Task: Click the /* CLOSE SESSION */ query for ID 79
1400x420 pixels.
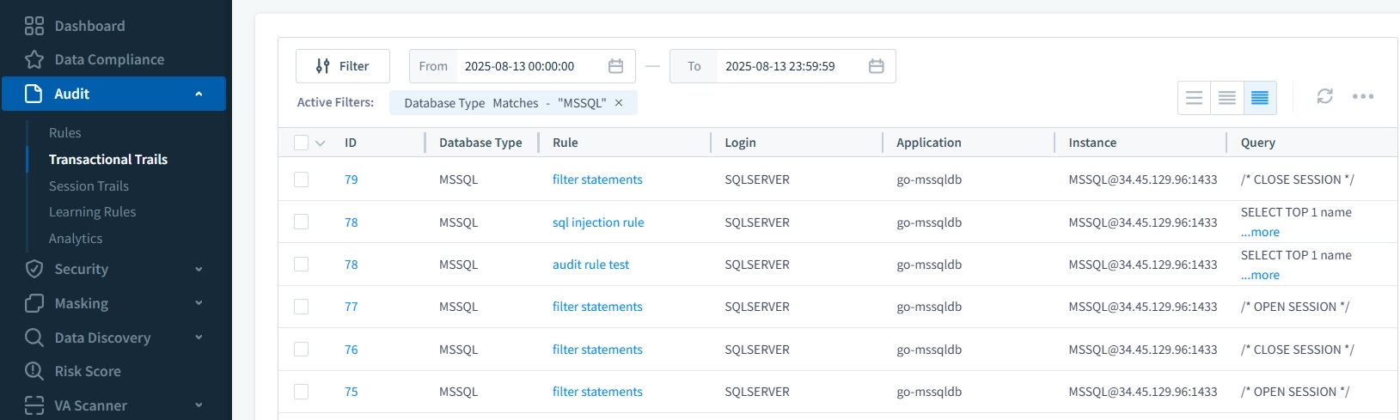Action: pos(1297,180)
